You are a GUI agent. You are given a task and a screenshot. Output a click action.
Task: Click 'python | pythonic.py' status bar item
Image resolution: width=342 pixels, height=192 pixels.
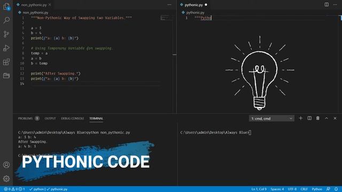coord(49,189)
